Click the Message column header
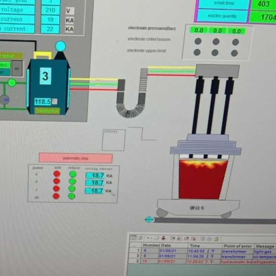Screen dimensions: 276x276 click(266, 246)
